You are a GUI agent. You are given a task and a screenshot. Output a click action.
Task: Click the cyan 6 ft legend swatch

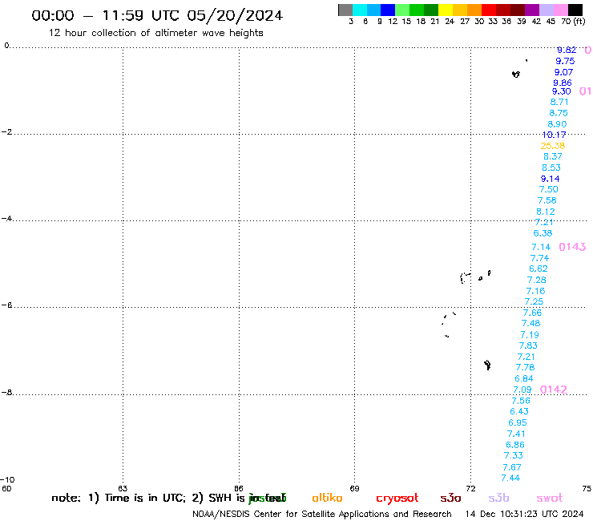click(x=359, y=10)
